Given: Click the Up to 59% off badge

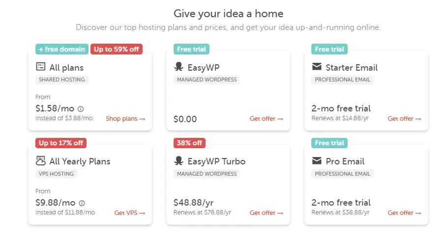Looking at the screenshot, I should [116, 49].
